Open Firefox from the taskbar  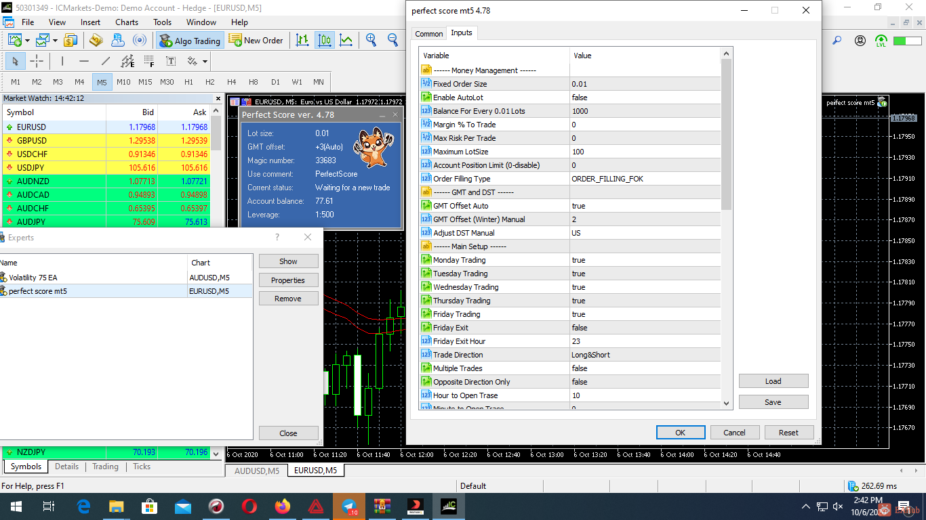coord(283,506)
